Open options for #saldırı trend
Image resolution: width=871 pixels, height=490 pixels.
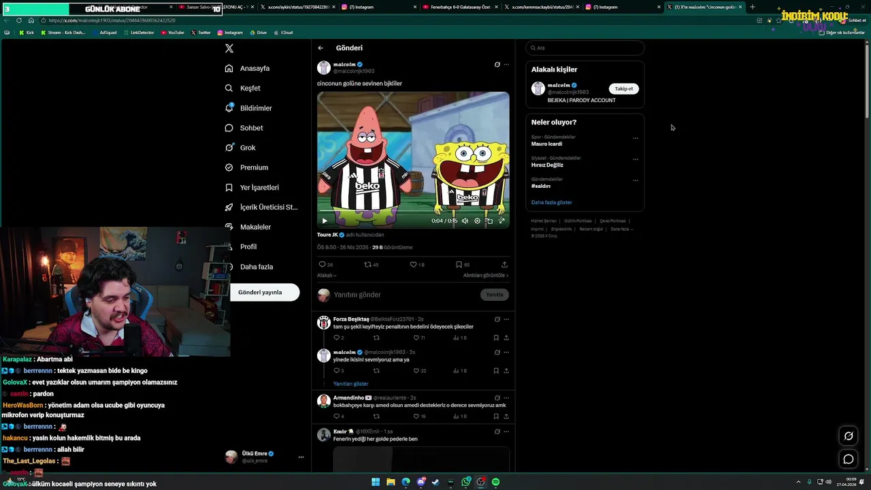coord(636,180)
